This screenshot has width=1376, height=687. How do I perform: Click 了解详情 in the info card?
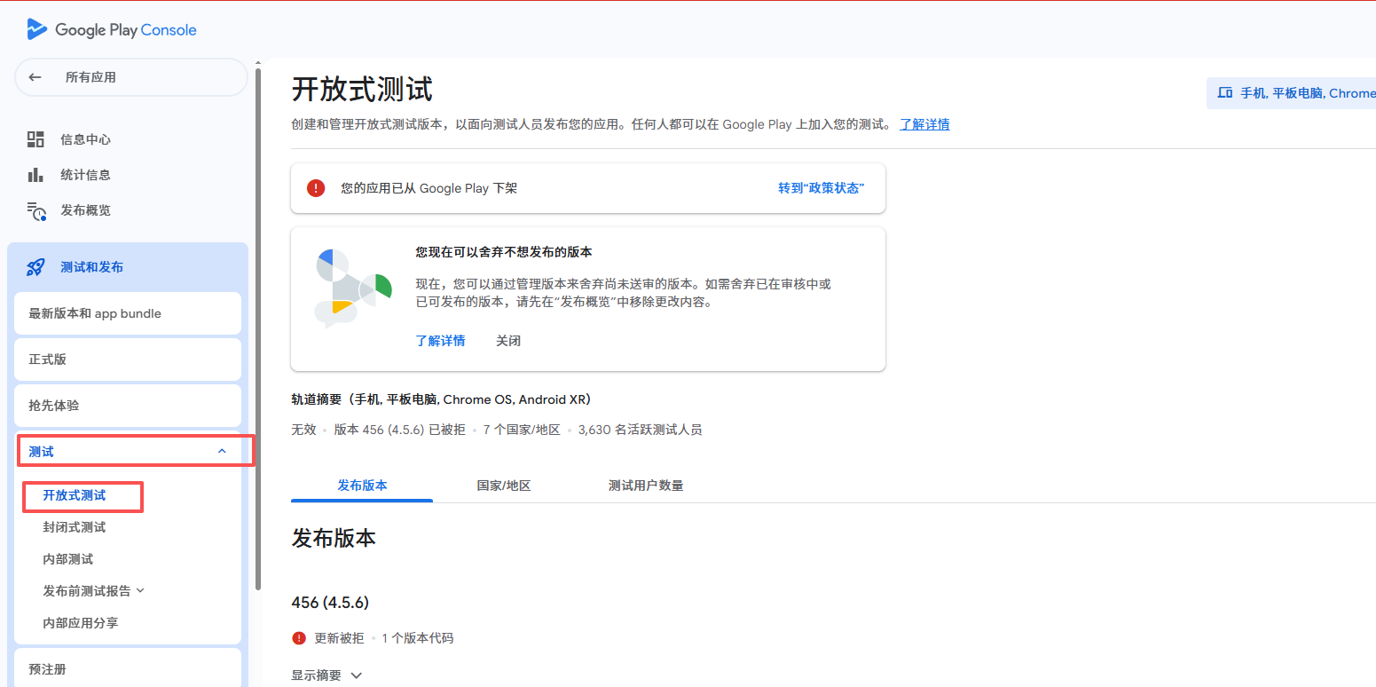click(440, 341)
